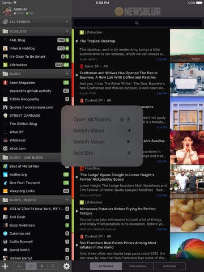The width and height of the screenshot is (204, 272).
Task: Choose Open All Stories from popup
Action: click(x=102, y=120)
